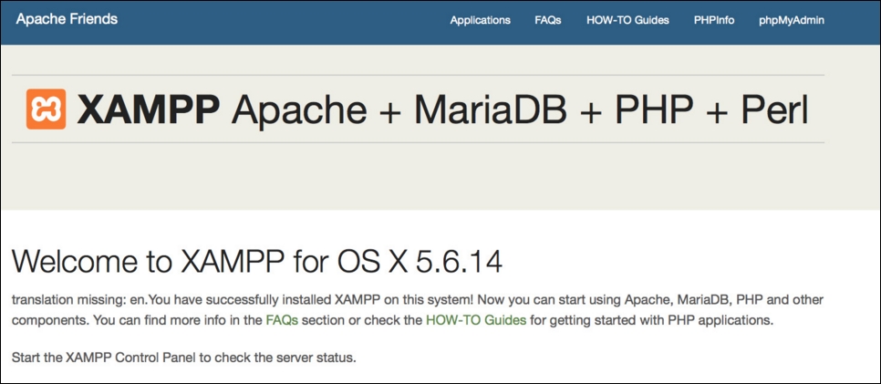The image size is (881, 384).
Task: Follow the green HOW-TO Guides paragraph link
Action: [x=476, y=321]
